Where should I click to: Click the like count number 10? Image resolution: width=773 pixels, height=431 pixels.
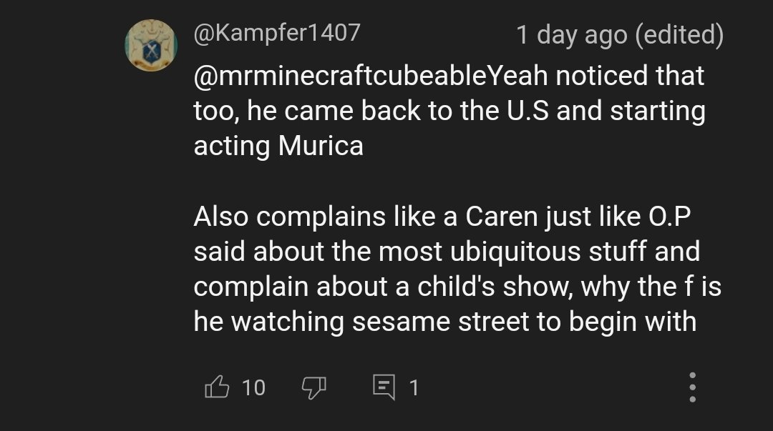pos(253,387)
